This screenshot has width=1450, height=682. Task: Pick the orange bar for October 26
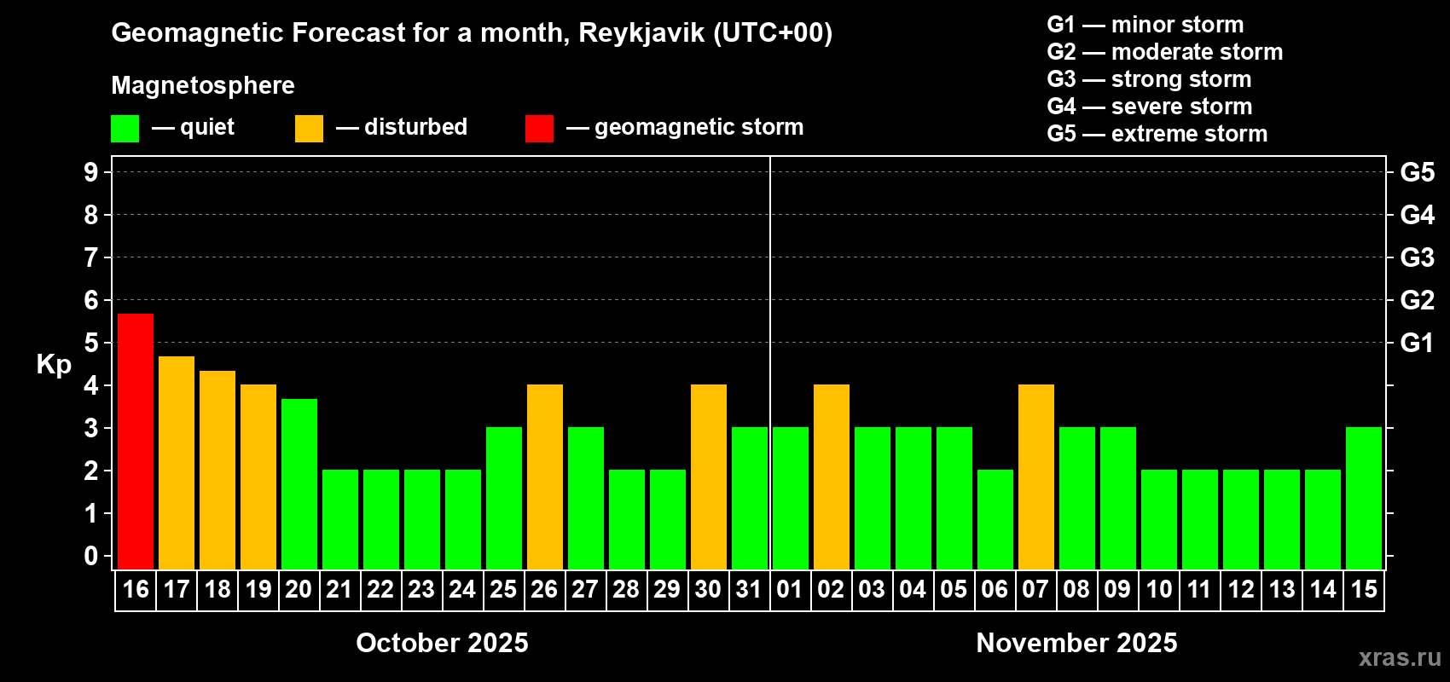tap(545, 477)
